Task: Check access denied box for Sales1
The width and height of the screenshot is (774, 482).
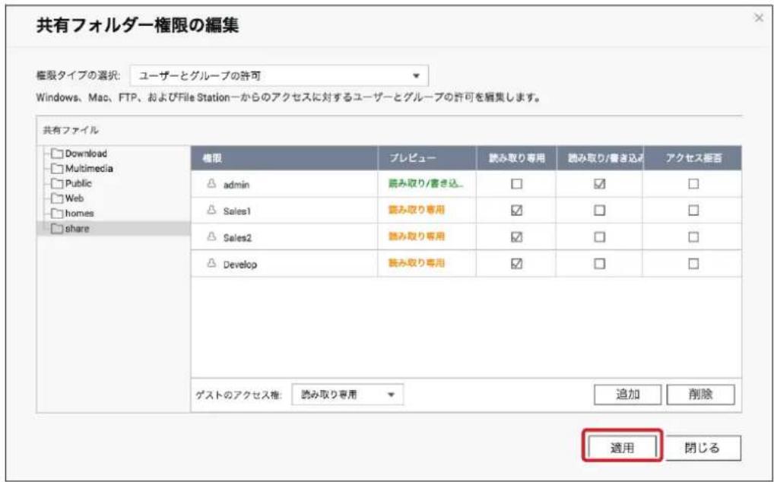Action: click(x=693, y=210)
